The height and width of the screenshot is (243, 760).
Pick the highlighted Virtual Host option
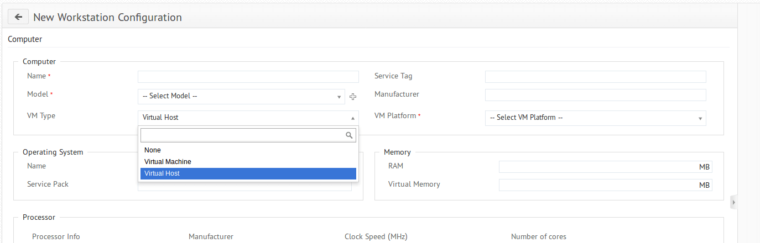click(162, 173)
